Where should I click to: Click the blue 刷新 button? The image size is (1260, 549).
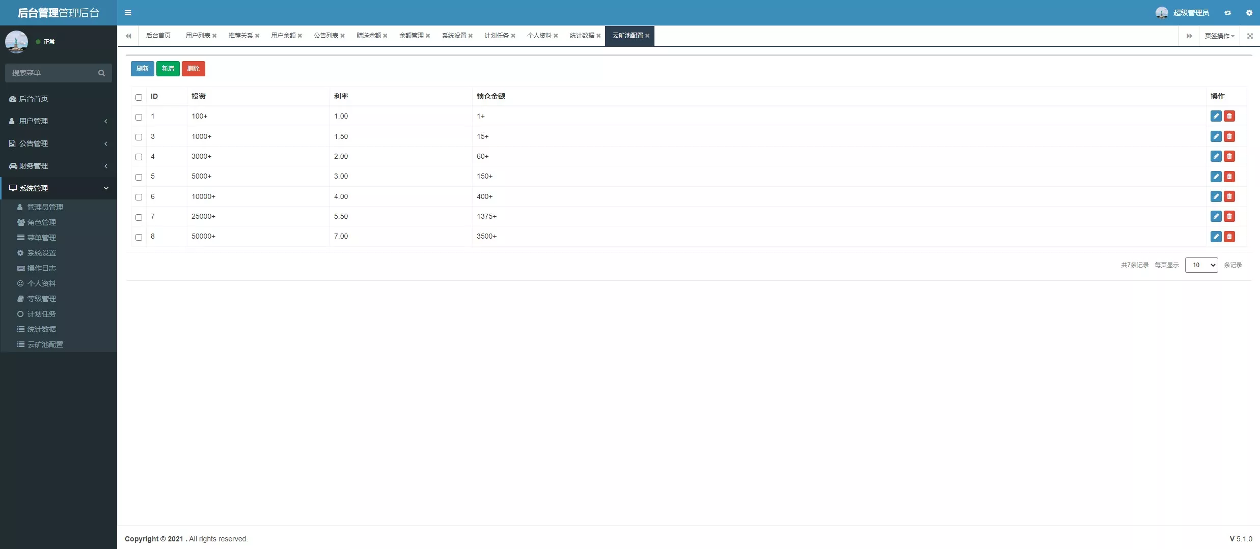click(142, 69)
